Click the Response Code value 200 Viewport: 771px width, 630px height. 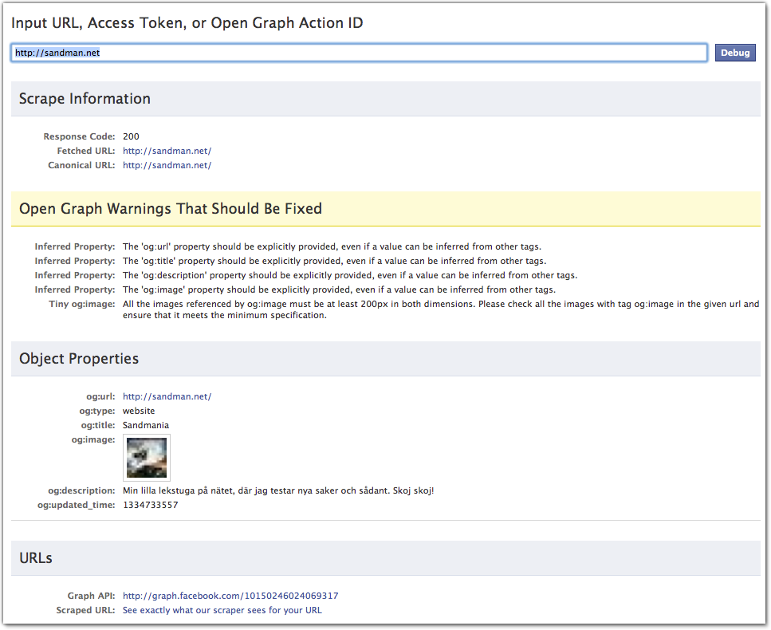click(131, 136)
